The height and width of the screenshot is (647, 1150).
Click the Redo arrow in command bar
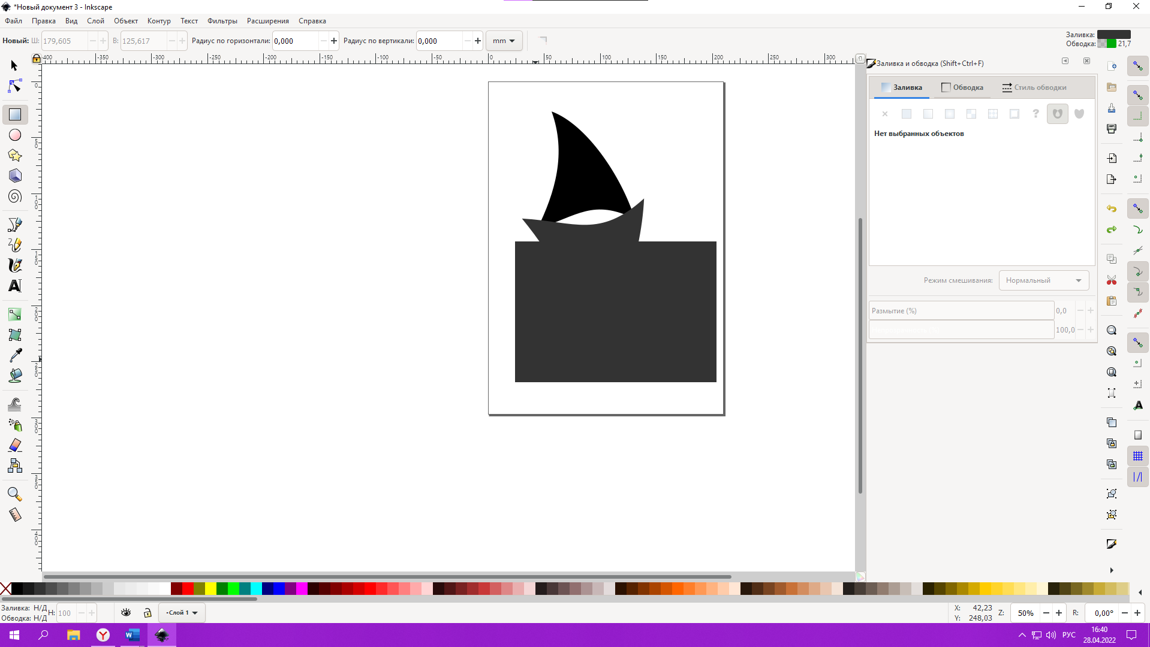pos(1112,230)
